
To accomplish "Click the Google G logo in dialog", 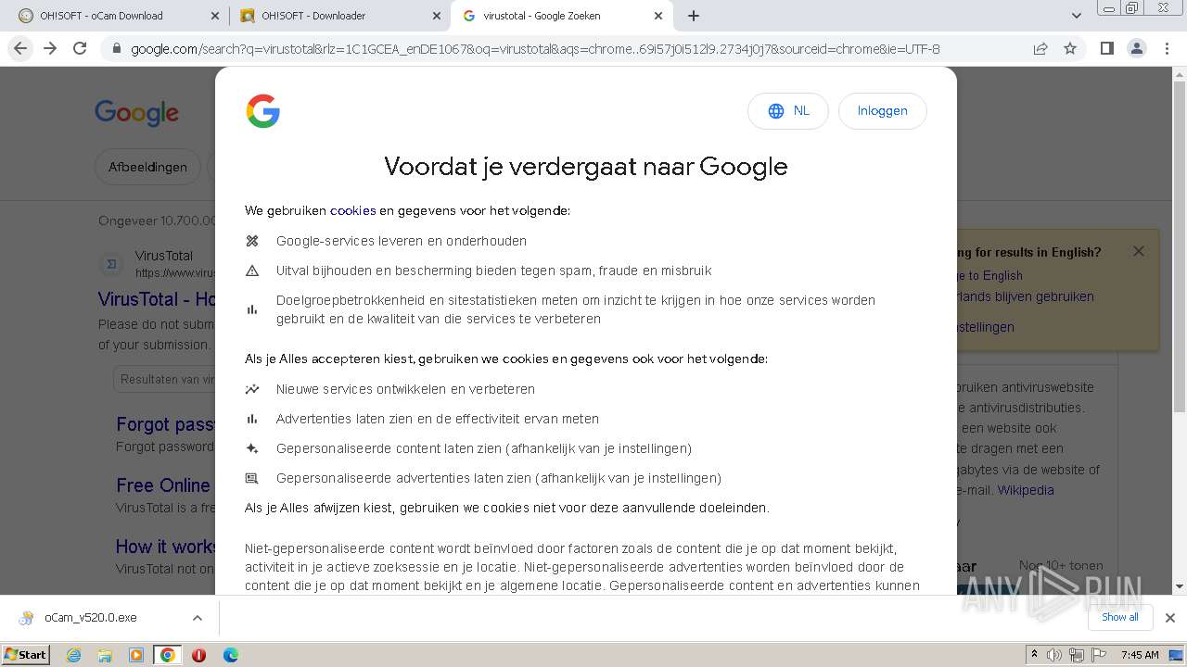I will (x=263, y=111).
